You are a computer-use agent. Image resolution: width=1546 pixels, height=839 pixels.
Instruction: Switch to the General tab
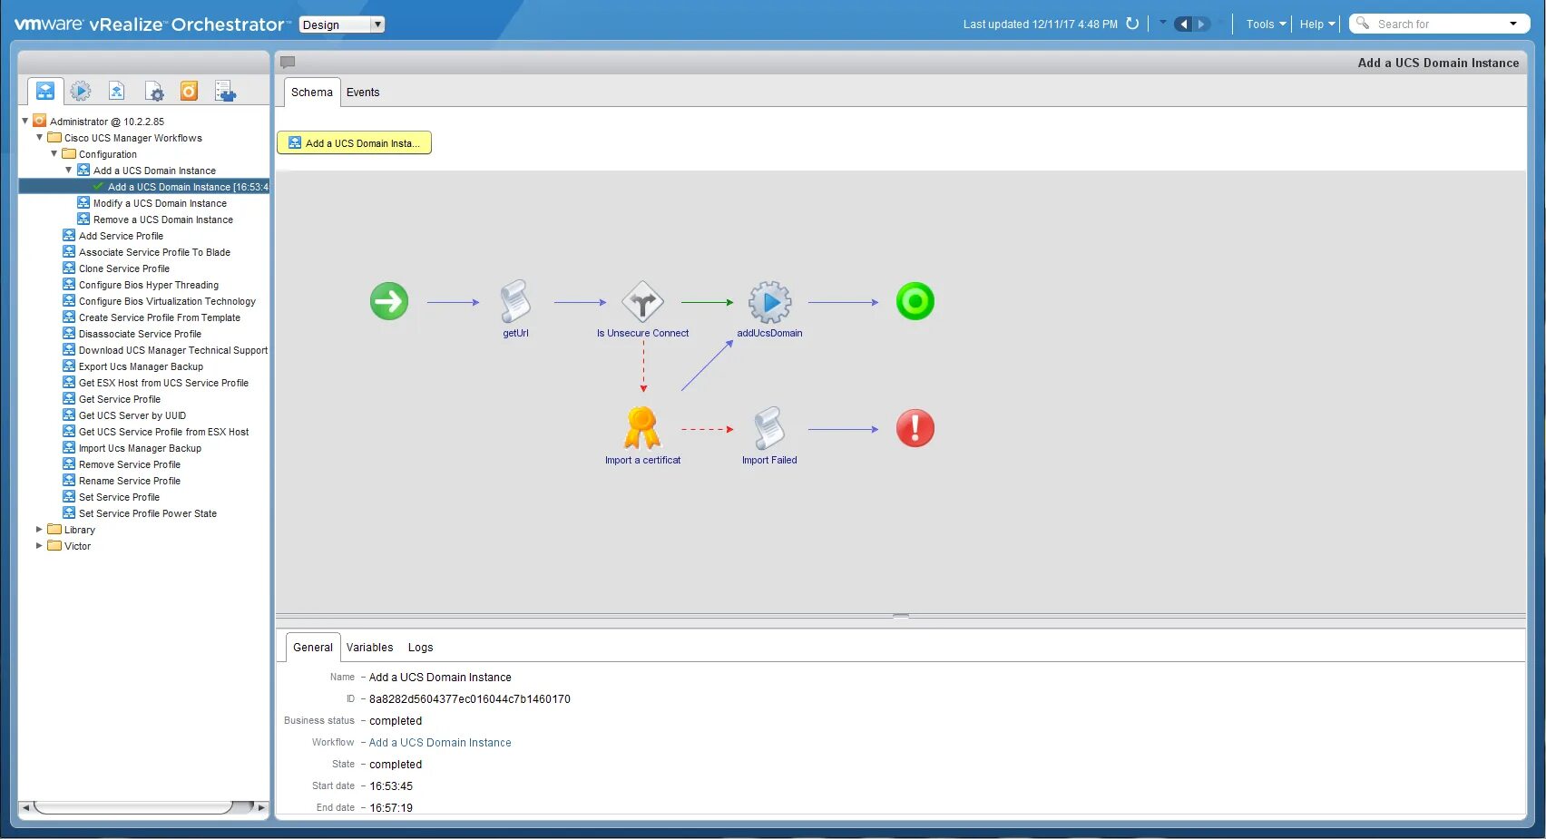tap(313, 648)
